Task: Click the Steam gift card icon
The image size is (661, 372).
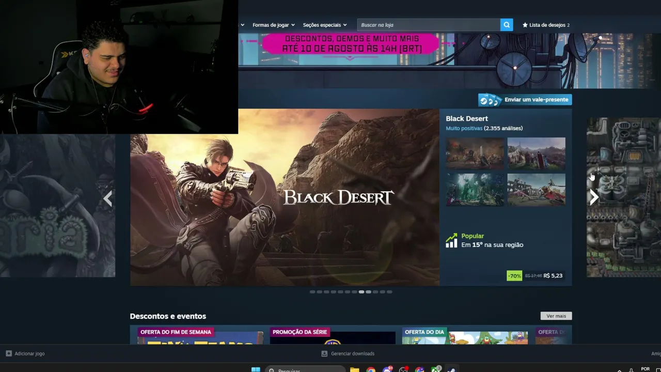Action: [490, 100]
